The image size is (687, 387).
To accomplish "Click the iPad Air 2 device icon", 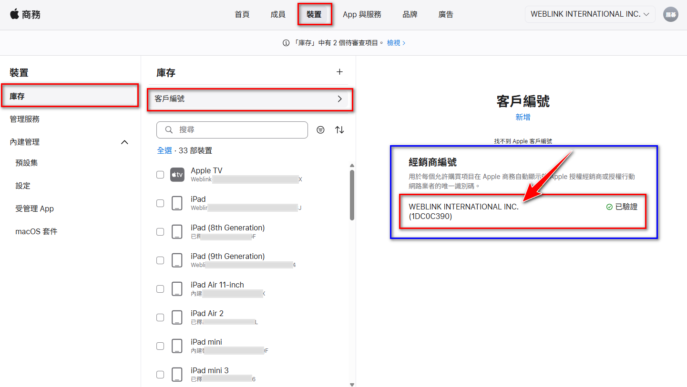I will click(x=177, y=318).
